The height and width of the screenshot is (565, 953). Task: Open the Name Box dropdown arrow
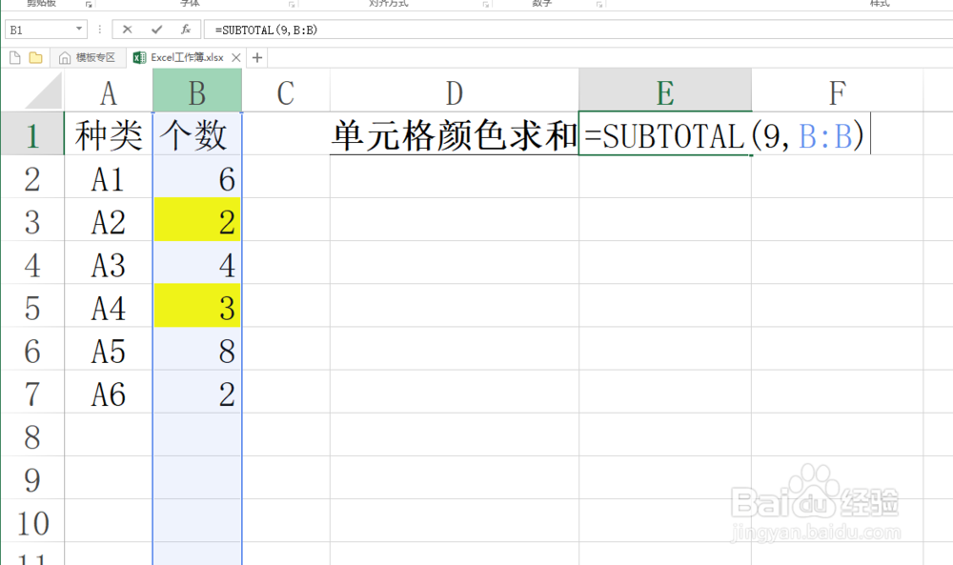(x=79, y=30)
